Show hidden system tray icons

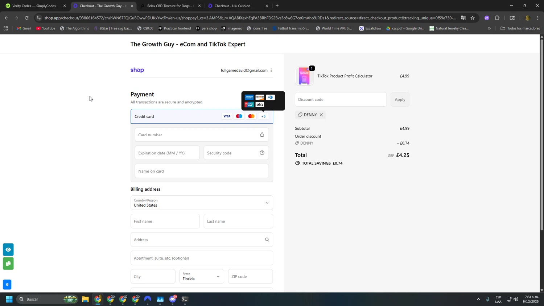click(478, 299)
